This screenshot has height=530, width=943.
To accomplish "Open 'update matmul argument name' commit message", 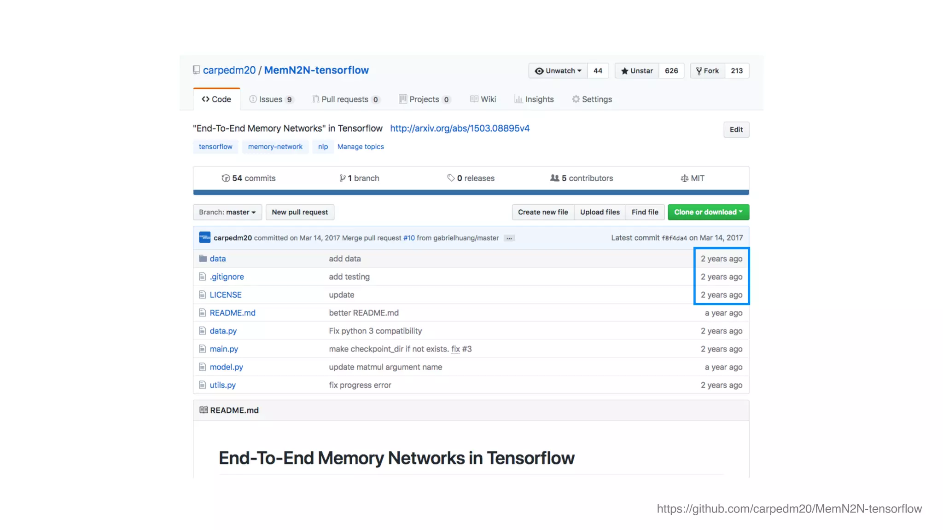I will tap(385, 367).
